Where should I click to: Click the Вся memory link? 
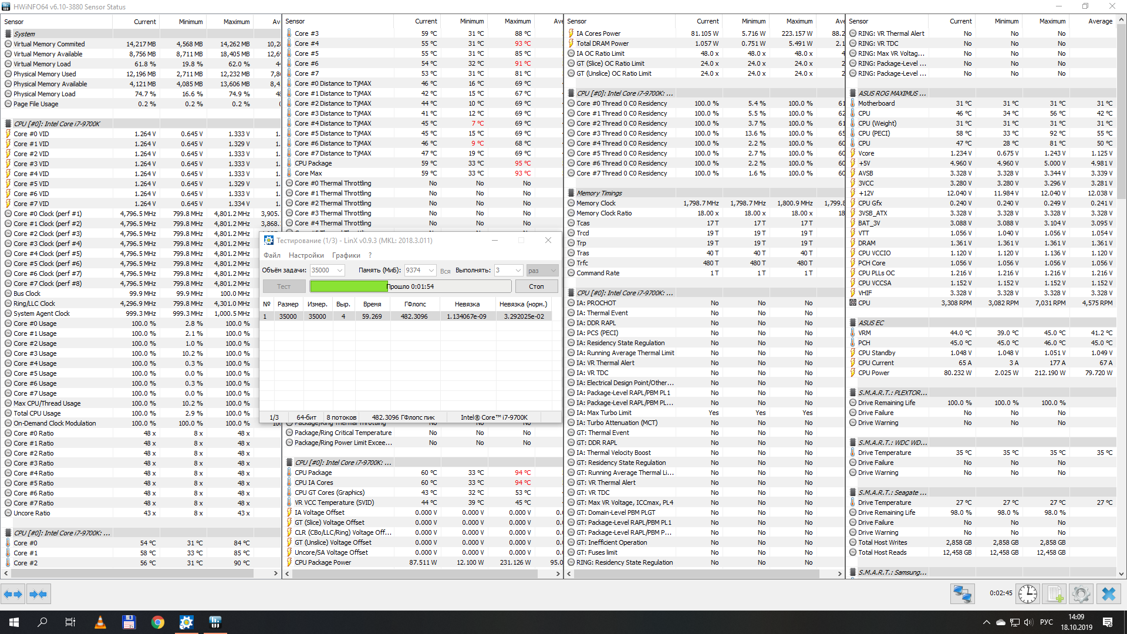[x=445, y=271]
